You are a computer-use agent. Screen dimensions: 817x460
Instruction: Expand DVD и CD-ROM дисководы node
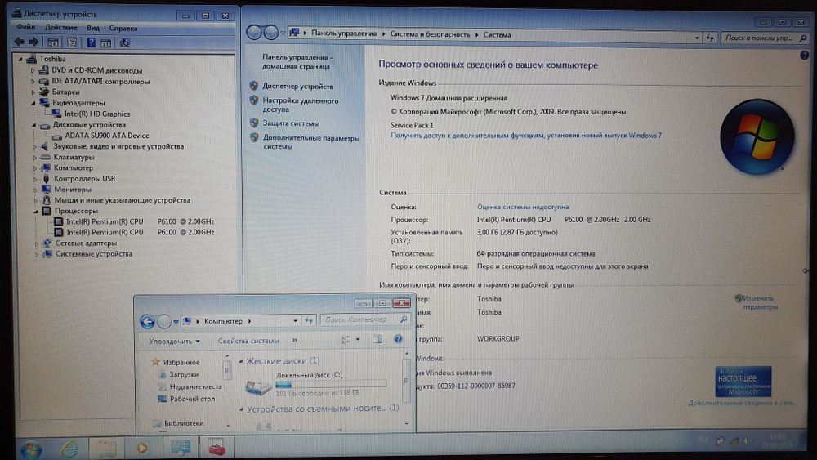point(33,70)
